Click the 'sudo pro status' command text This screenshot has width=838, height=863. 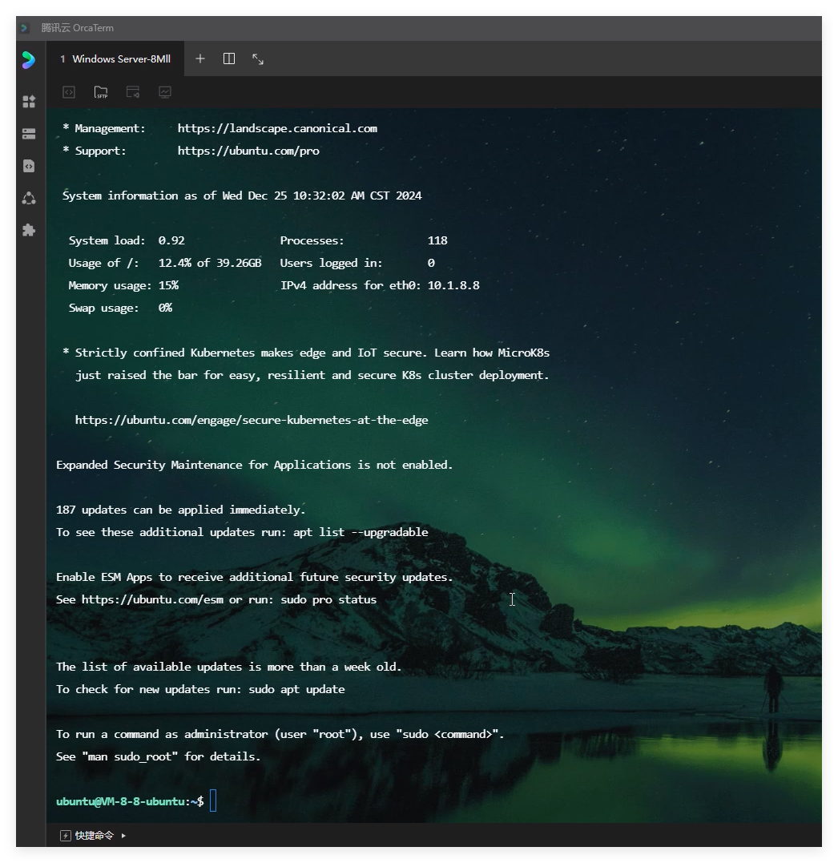328,599
